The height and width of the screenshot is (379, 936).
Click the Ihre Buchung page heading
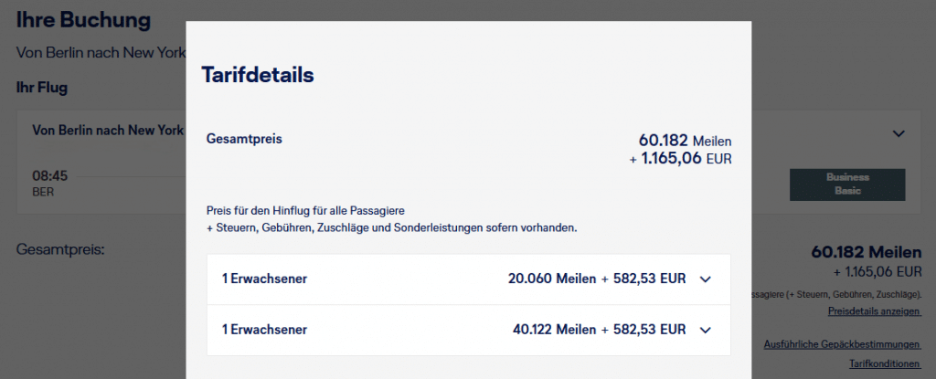(x=84, y=19)
